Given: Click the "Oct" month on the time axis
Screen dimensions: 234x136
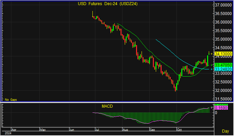Looking at the screenshot, I should (x=179, y=130).
